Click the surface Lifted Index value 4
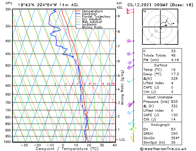Screen dimensions: 196x151 click(x=172, y=83)
